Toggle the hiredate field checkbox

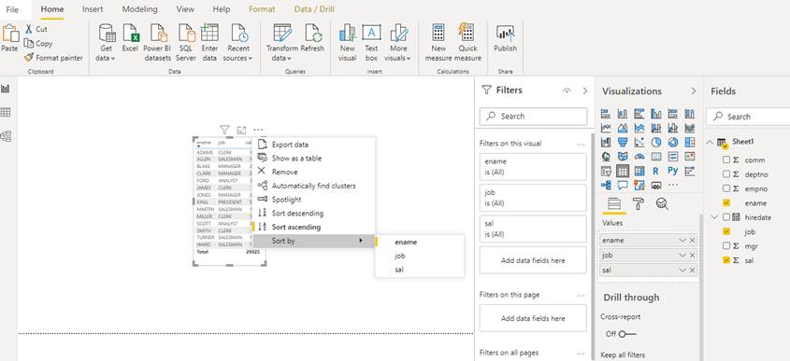[x=726, y=217]
